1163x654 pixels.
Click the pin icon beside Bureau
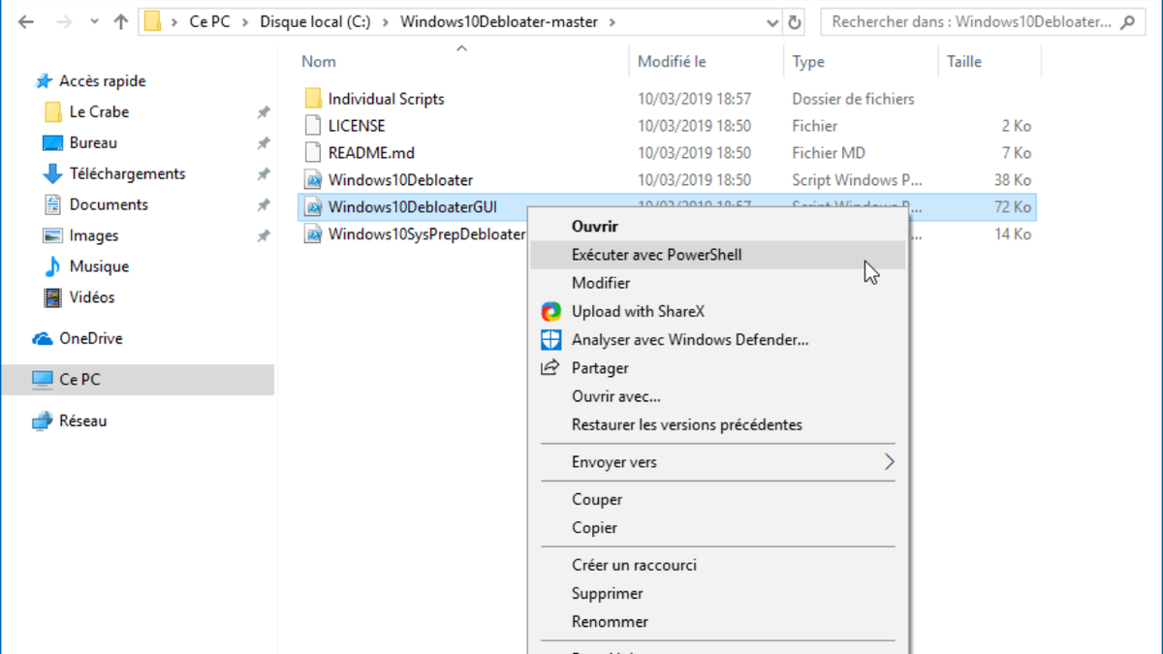pyautogui.click(x=263, y=143)
